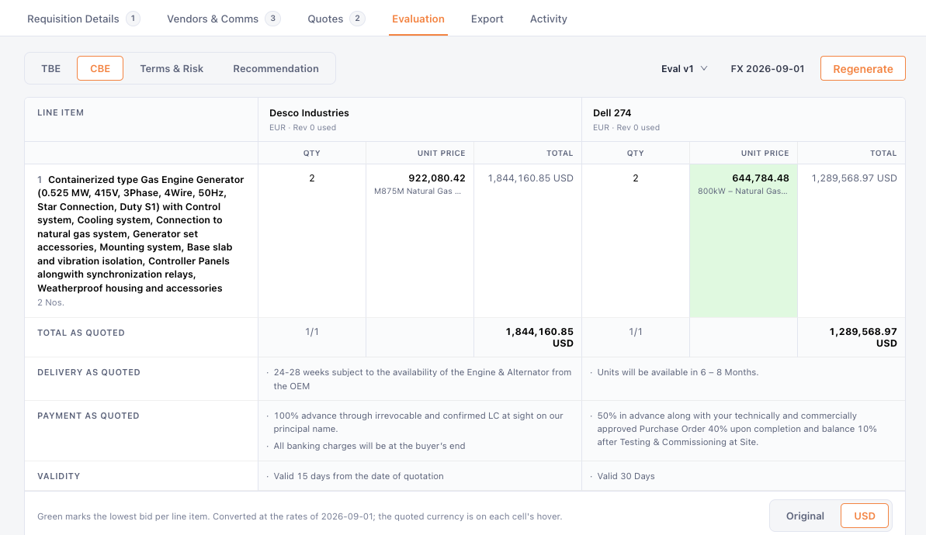
Task: Click Dell 1/1 quoted count
Action: click(x=636, y=332)
